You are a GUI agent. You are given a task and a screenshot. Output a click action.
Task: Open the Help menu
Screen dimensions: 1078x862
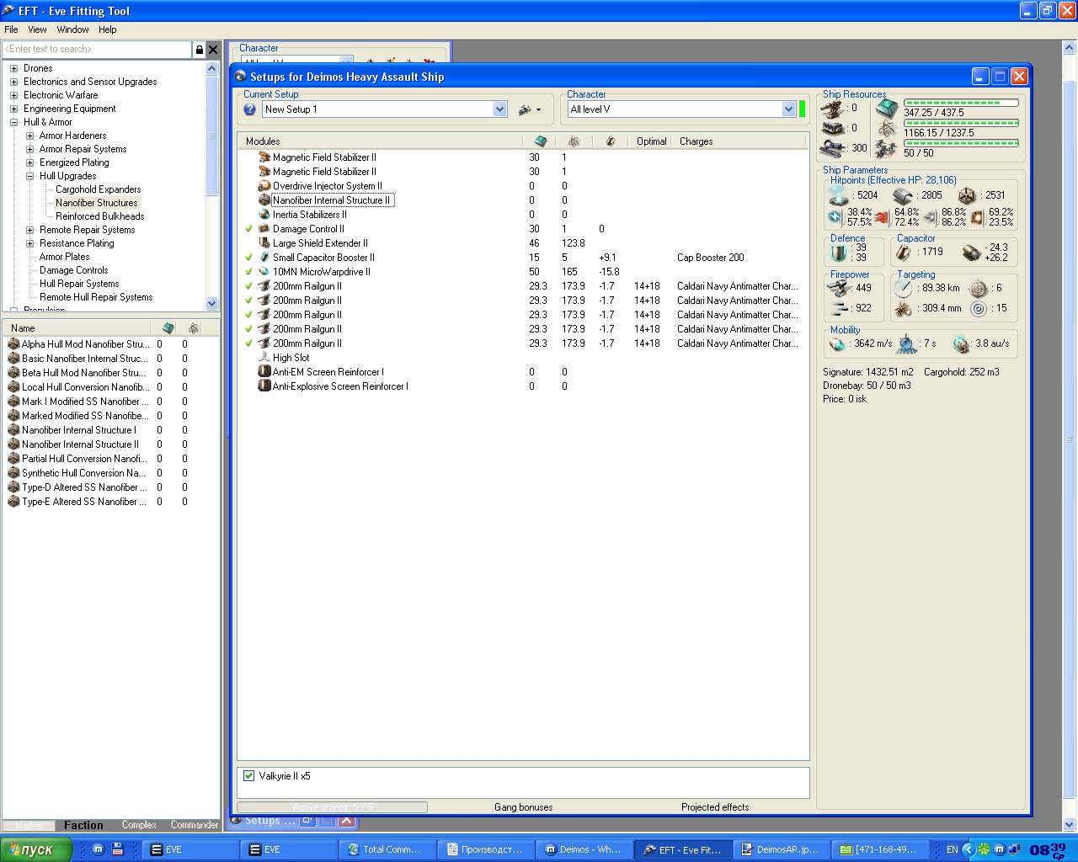(x=107, y=29)
